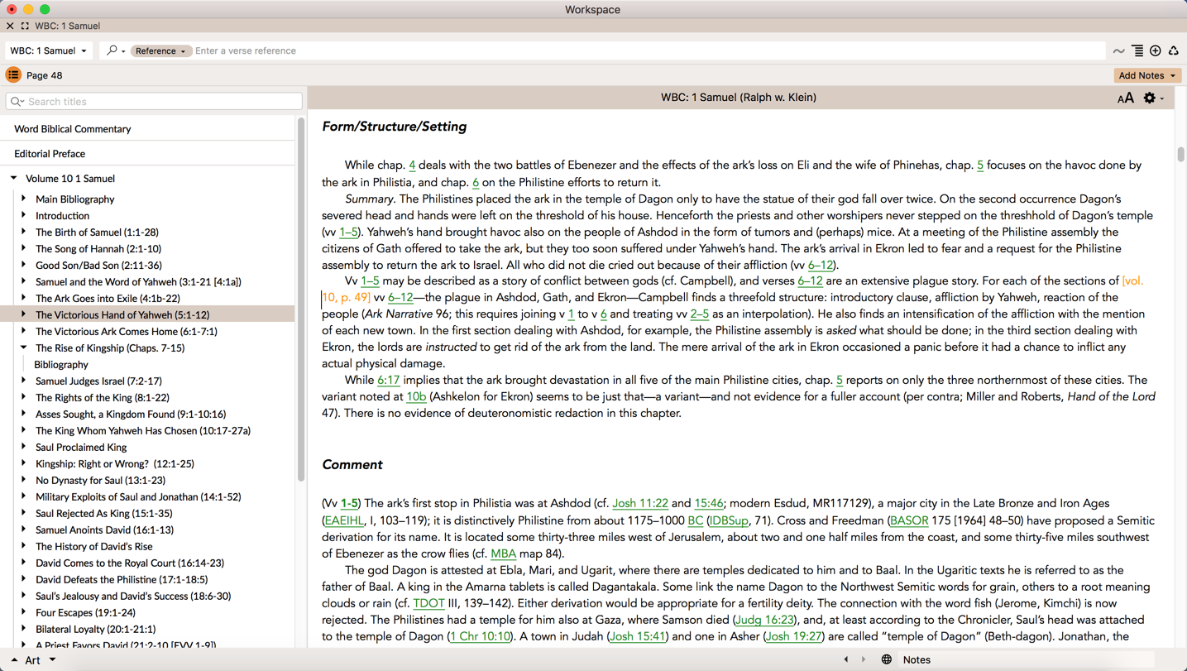The image size is (1187, 671).
Task: Click the recycle arrows icon
Action: coord(1174,51)
